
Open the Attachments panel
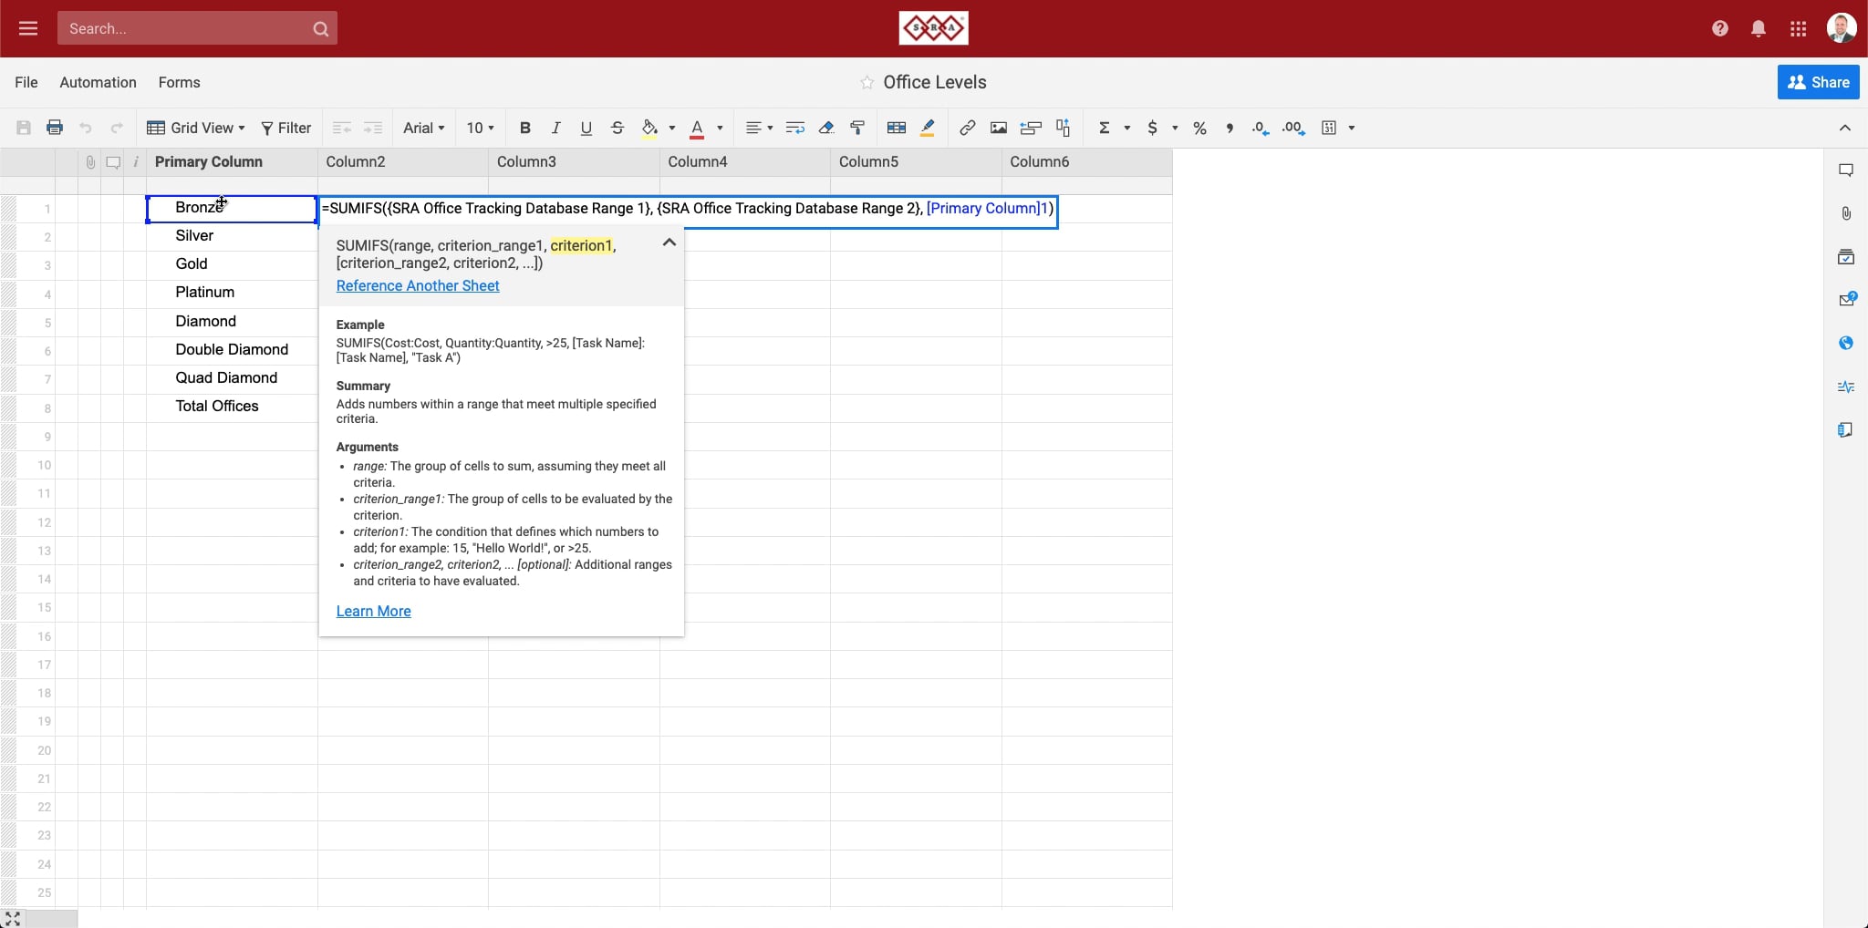click(x=1847, y=213)
